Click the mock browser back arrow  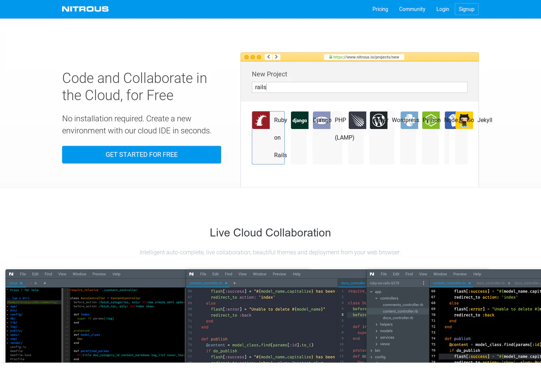(x=269, y=57)
